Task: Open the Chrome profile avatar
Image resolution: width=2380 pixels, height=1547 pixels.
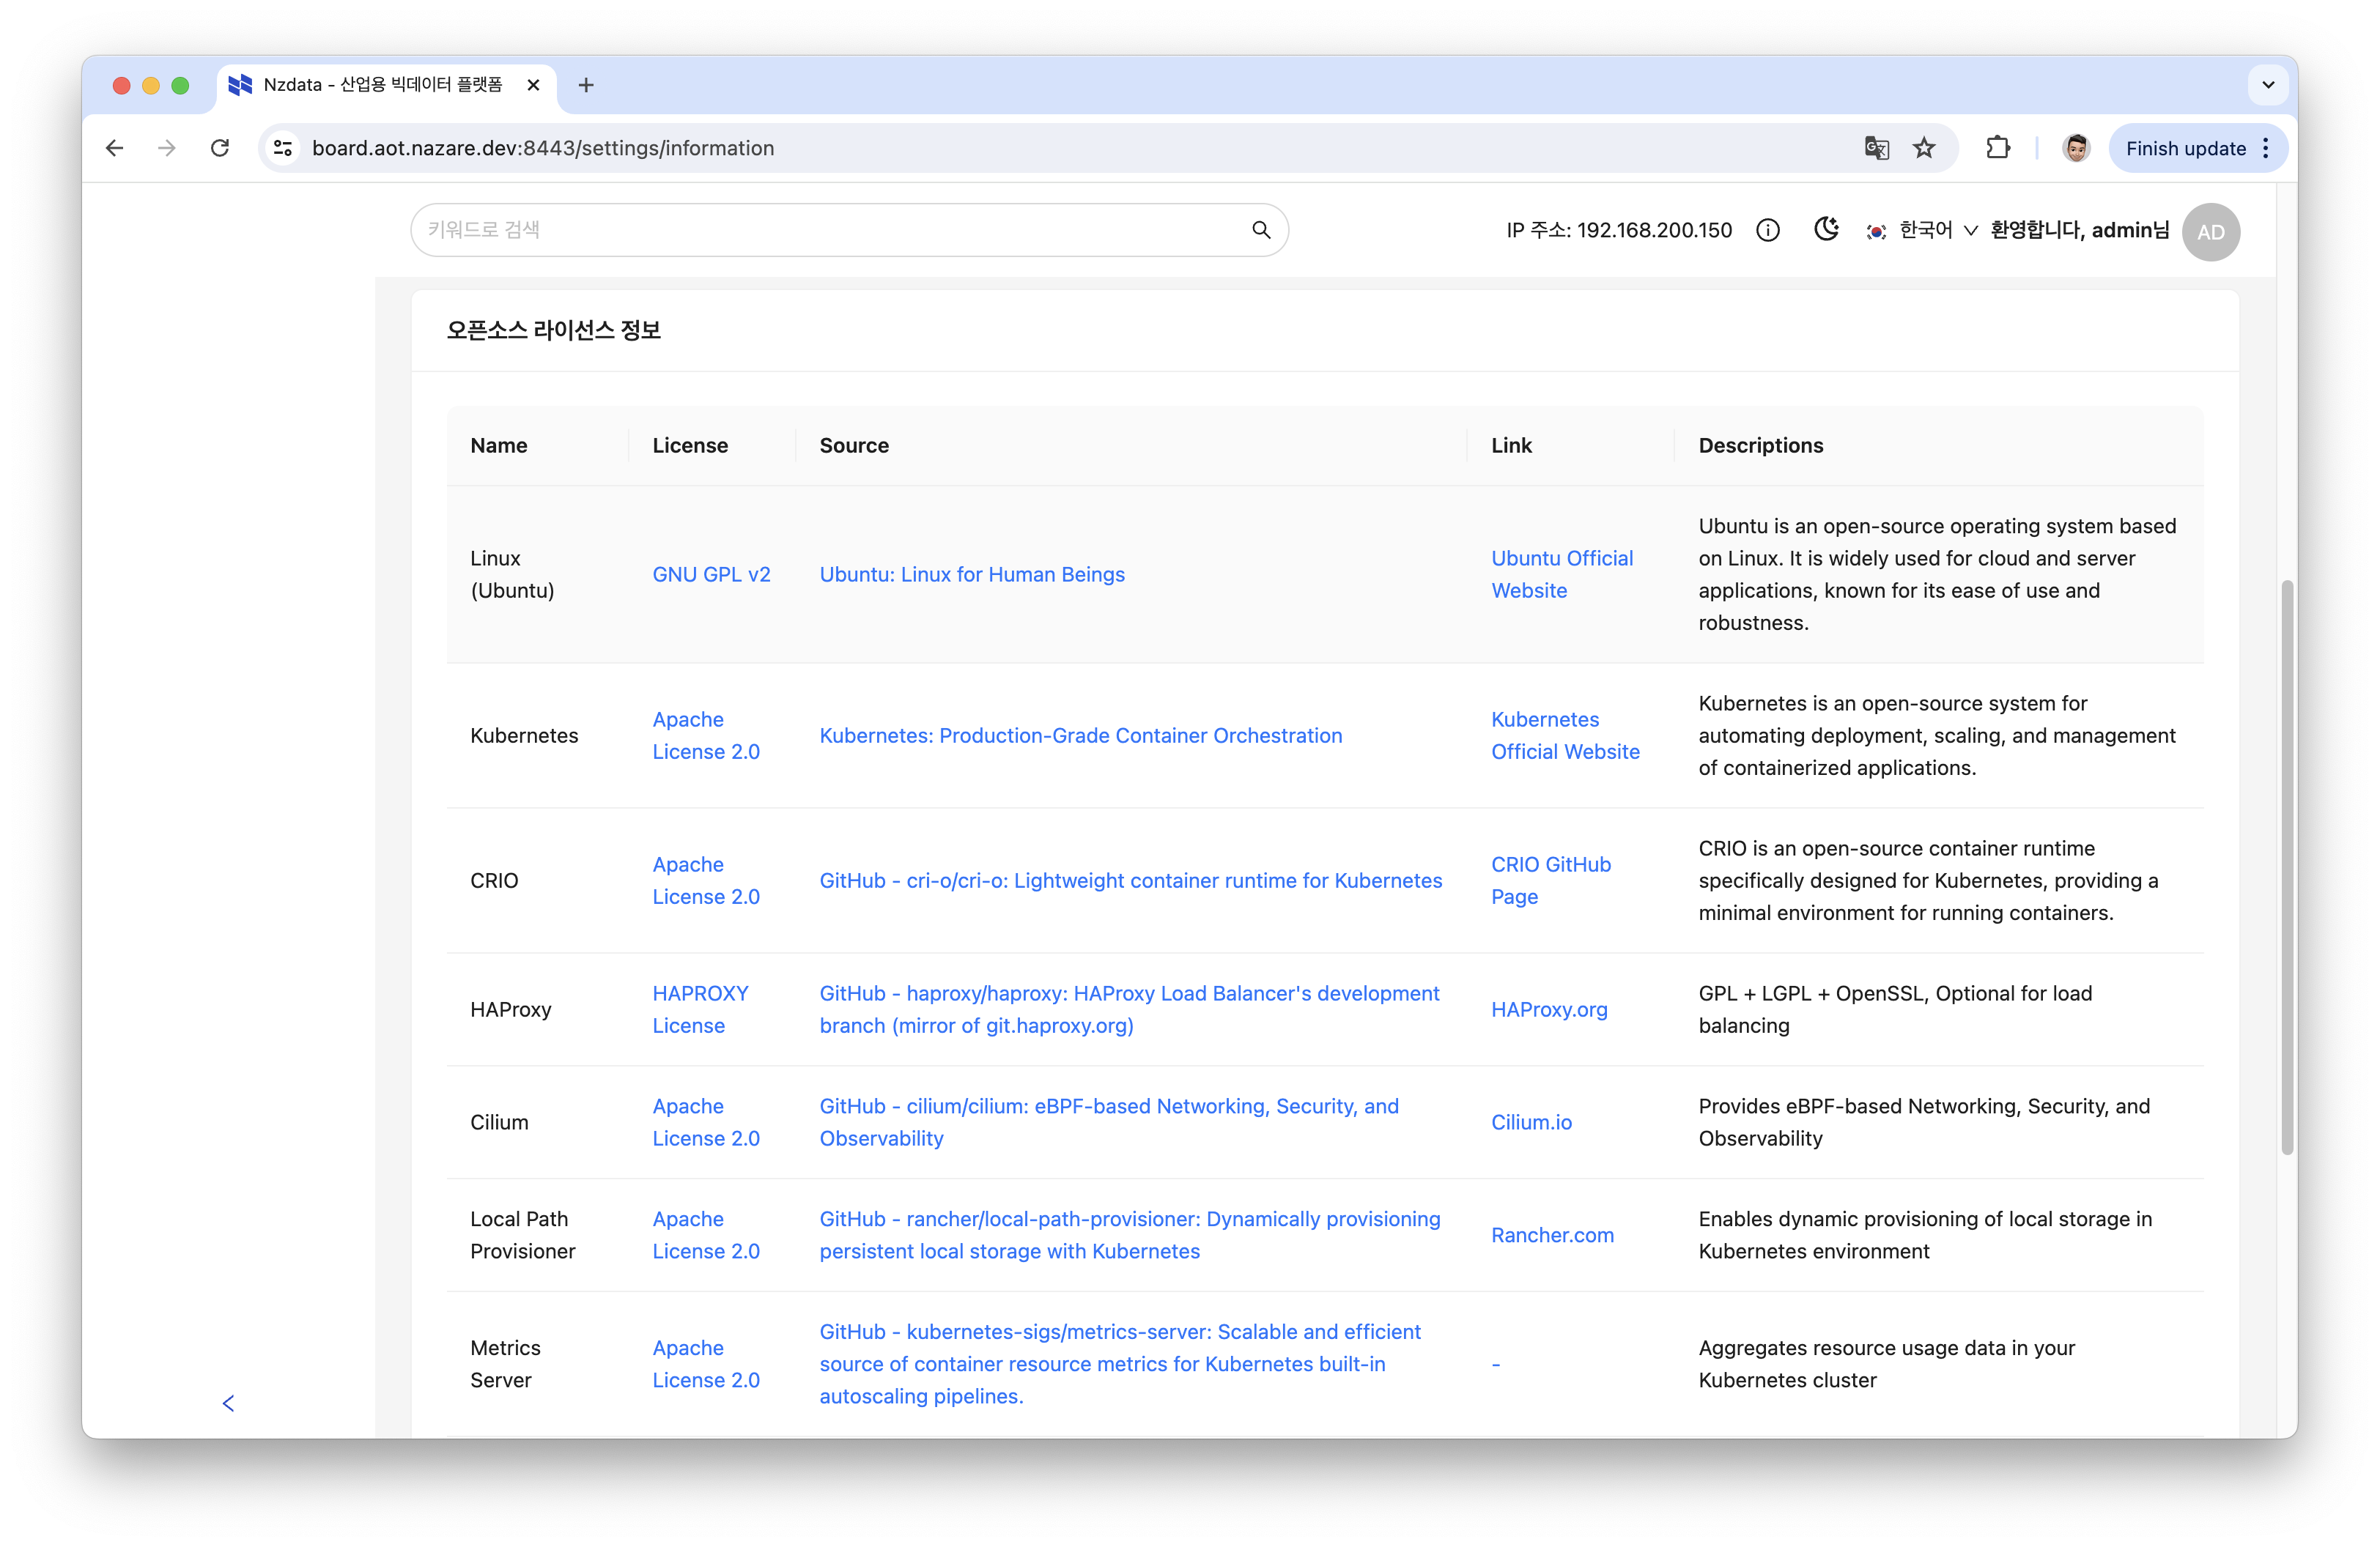Action: coord(2076,148)
